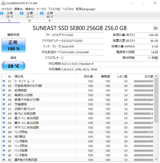This screenshot has height=163, width=160.
Task: Click the blue status orb for drive E:
Action: pos(42,13)
